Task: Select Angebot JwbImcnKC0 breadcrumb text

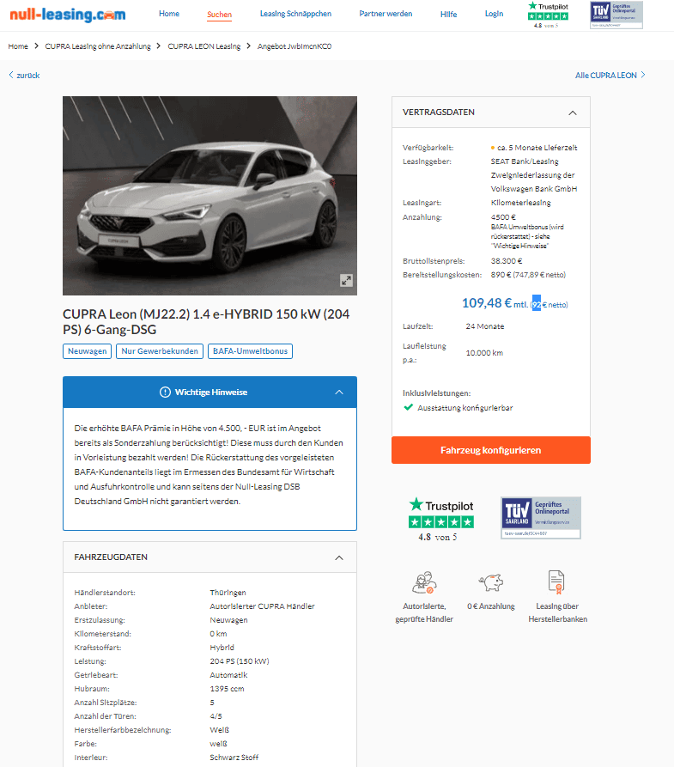Action: [x=294, y=46]
